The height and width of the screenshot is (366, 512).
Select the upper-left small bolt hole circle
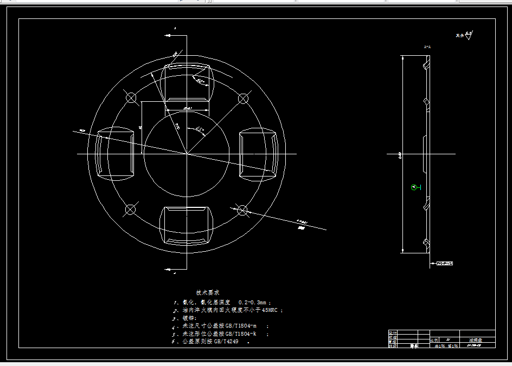point(131,97)
